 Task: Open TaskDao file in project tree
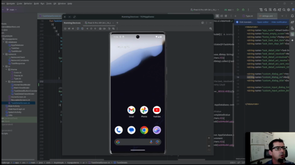point(15,48)
